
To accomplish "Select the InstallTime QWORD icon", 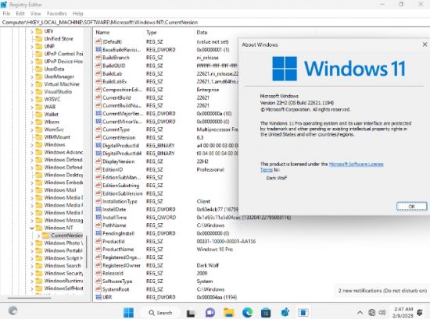I will (x=99, y=218).
